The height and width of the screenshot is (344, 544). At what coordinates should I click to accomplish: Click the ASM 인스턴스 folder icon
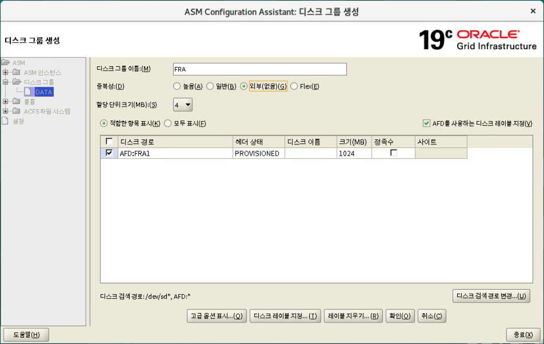pyautogui.click(x=16, y=72)
